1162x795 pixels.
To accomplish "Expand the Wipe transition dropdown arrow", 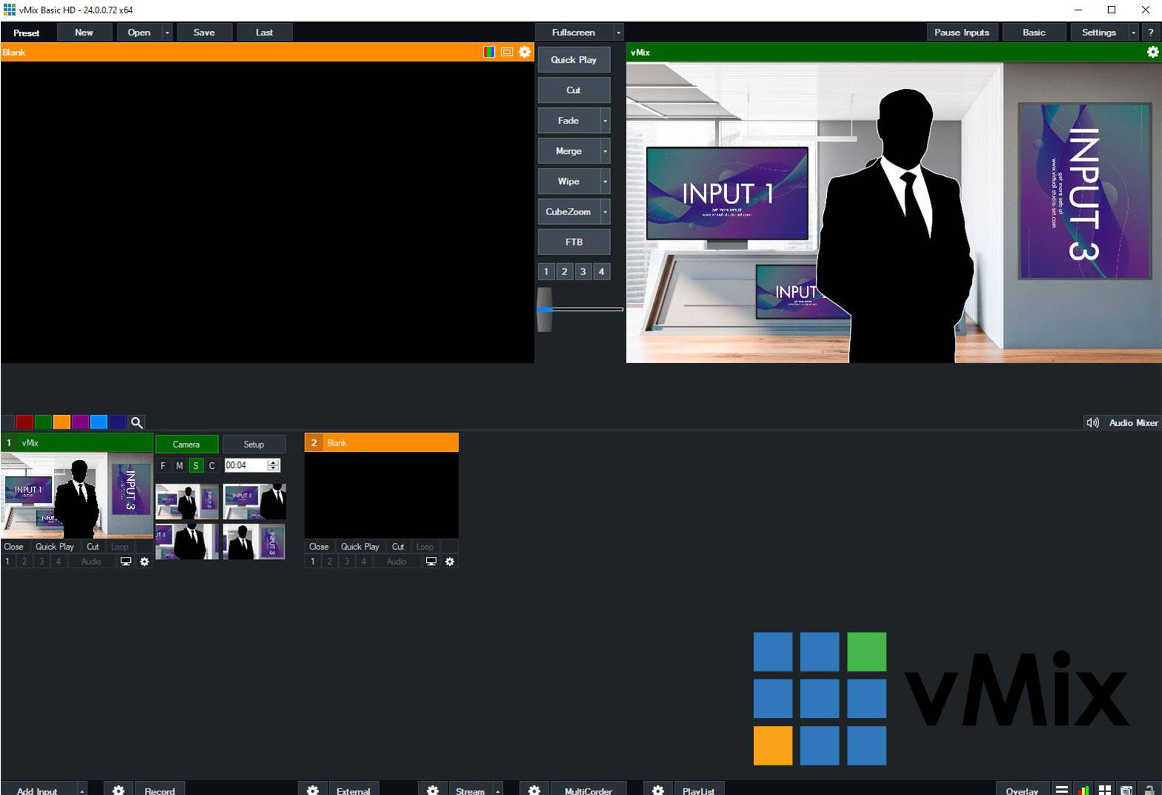I will coord(605,181).
